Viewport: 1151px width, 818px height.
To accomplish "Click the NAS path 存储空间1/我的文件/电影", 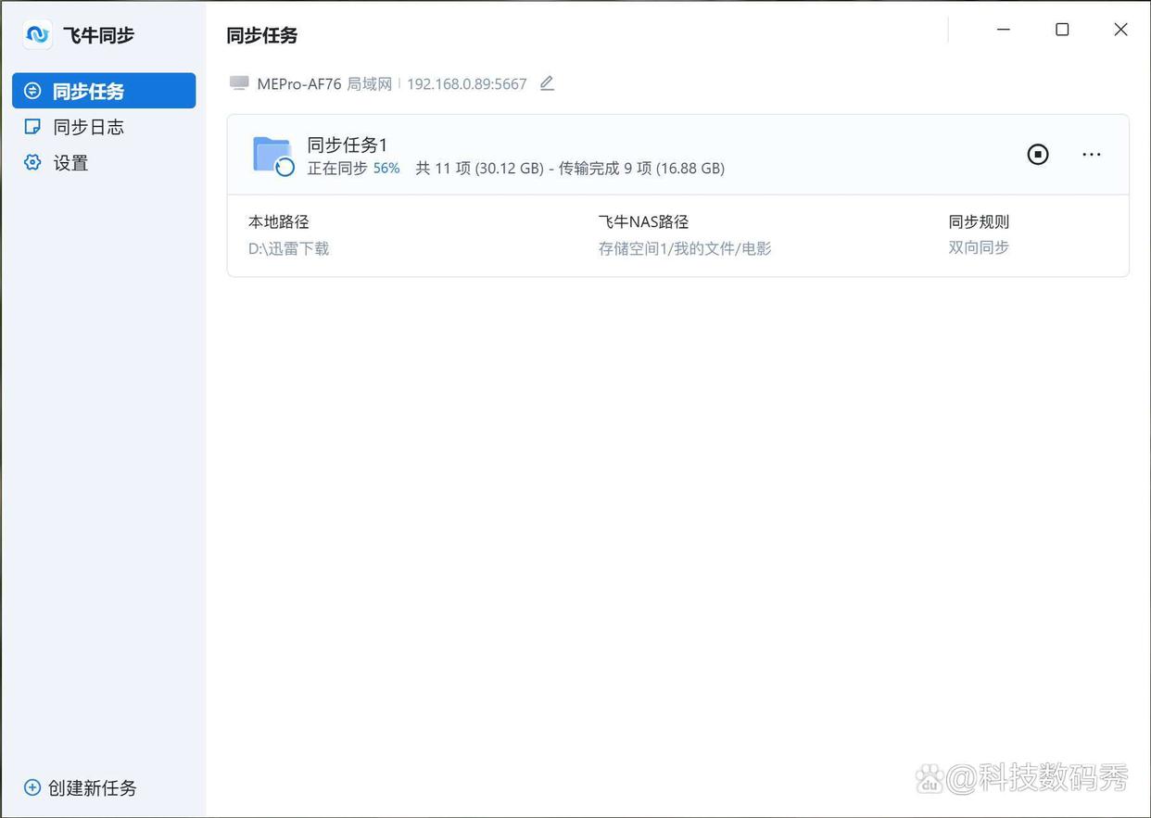I will (685, 248).
